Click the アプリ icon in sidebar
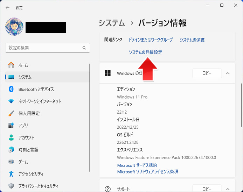Viewport: 243px width, 192px height. click(11, 125)
